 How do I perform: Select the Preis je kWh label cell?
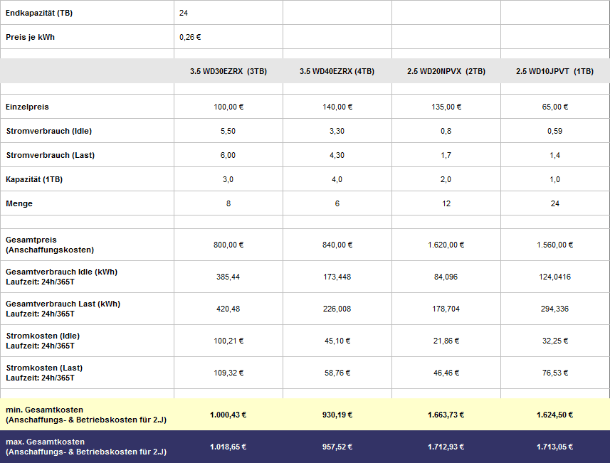[x=87, y=37]
